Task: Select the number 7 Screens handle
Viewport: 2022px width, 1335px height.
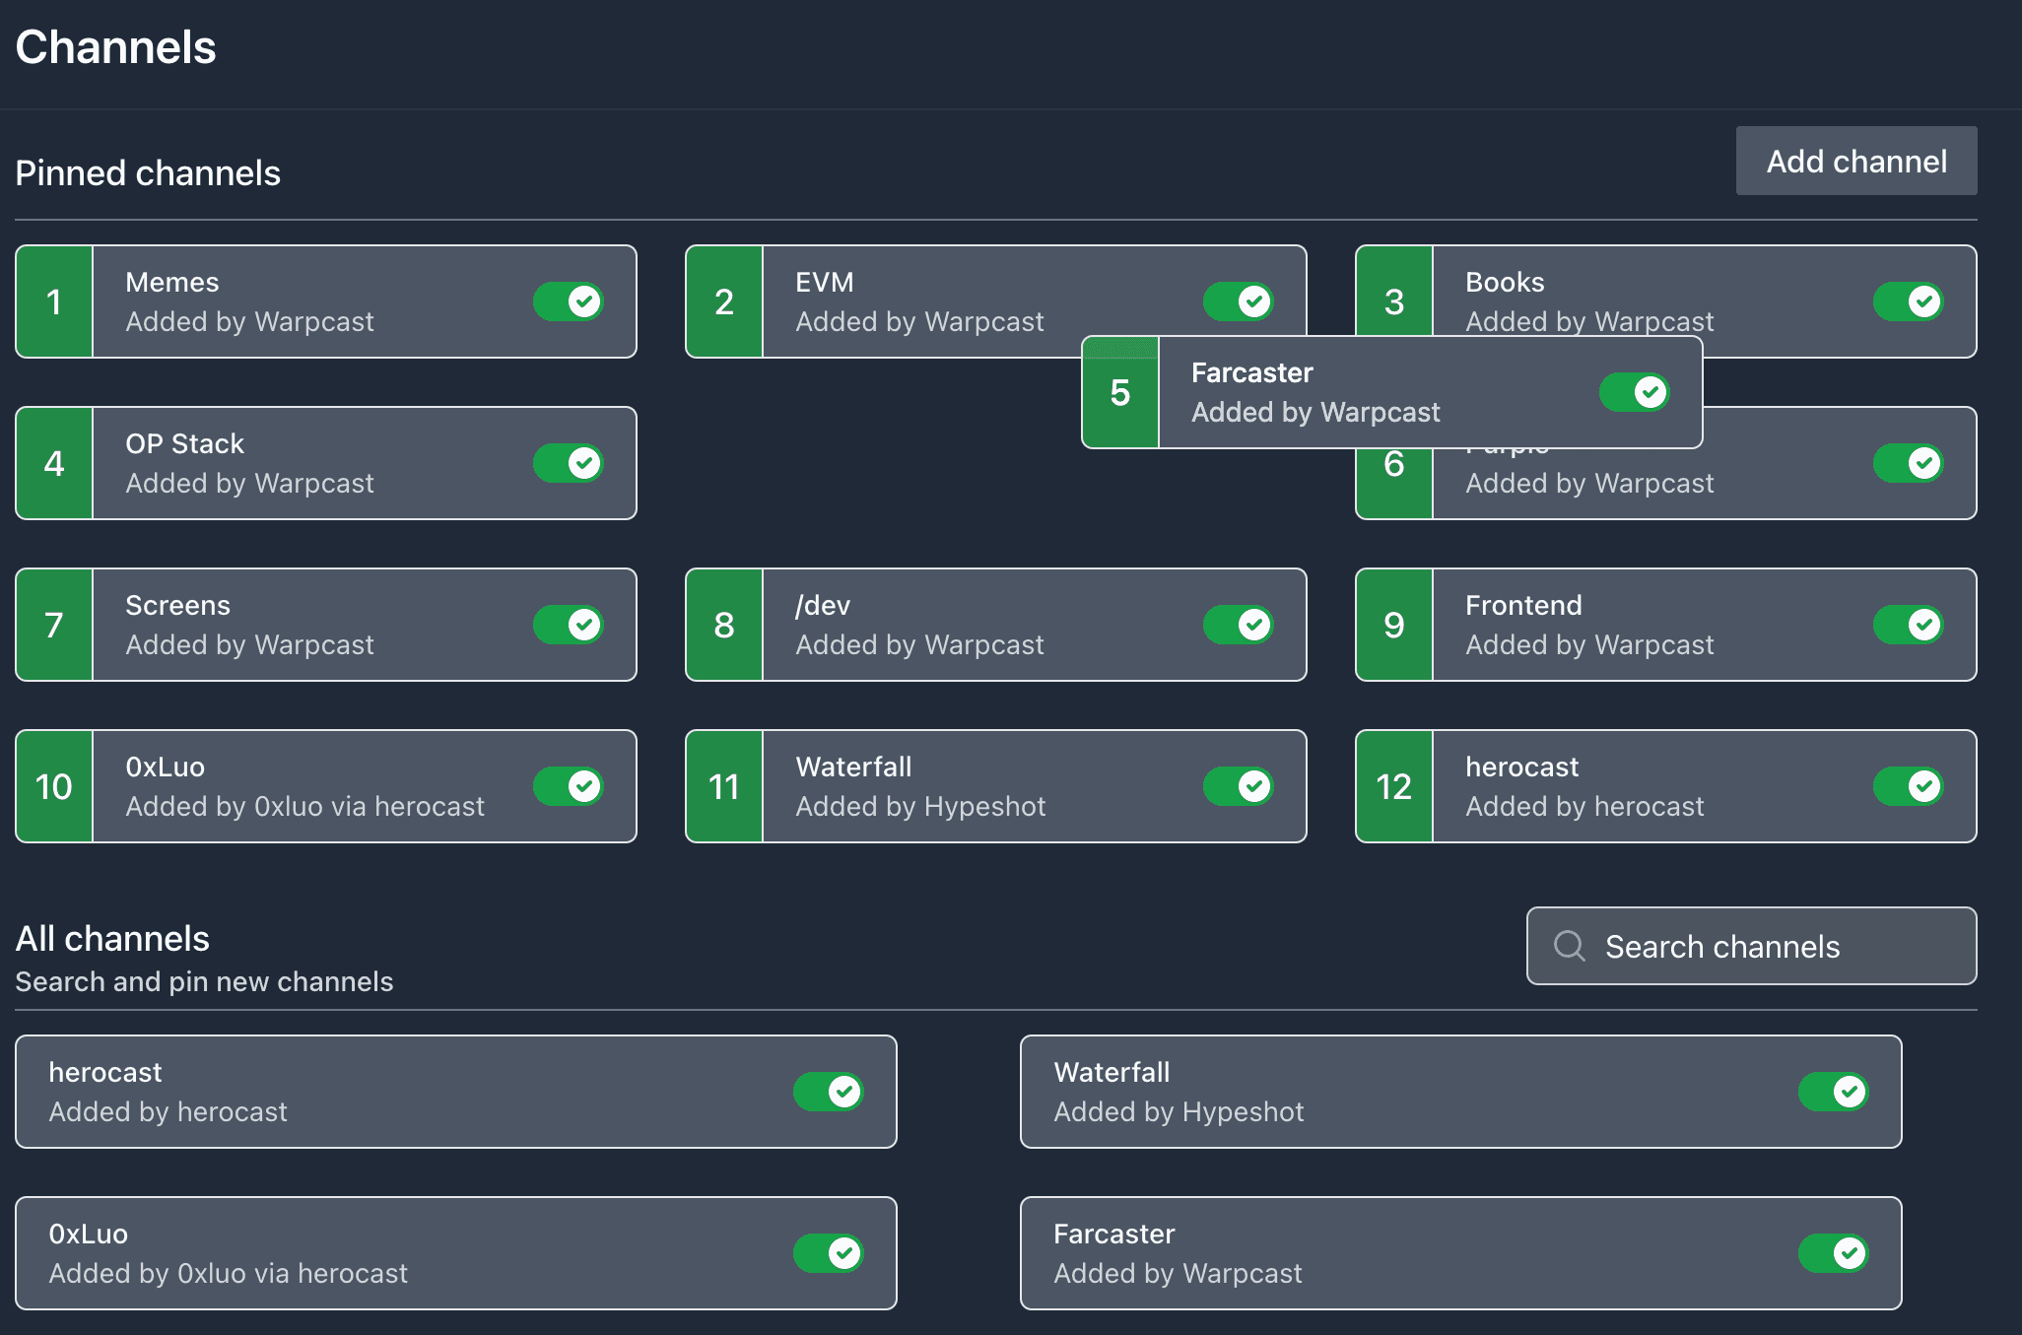Action: click(54, 625)
